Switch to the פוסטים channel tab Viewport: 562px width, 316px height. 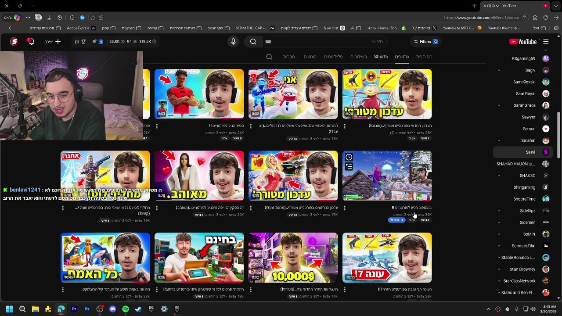(x=310, y=57)
